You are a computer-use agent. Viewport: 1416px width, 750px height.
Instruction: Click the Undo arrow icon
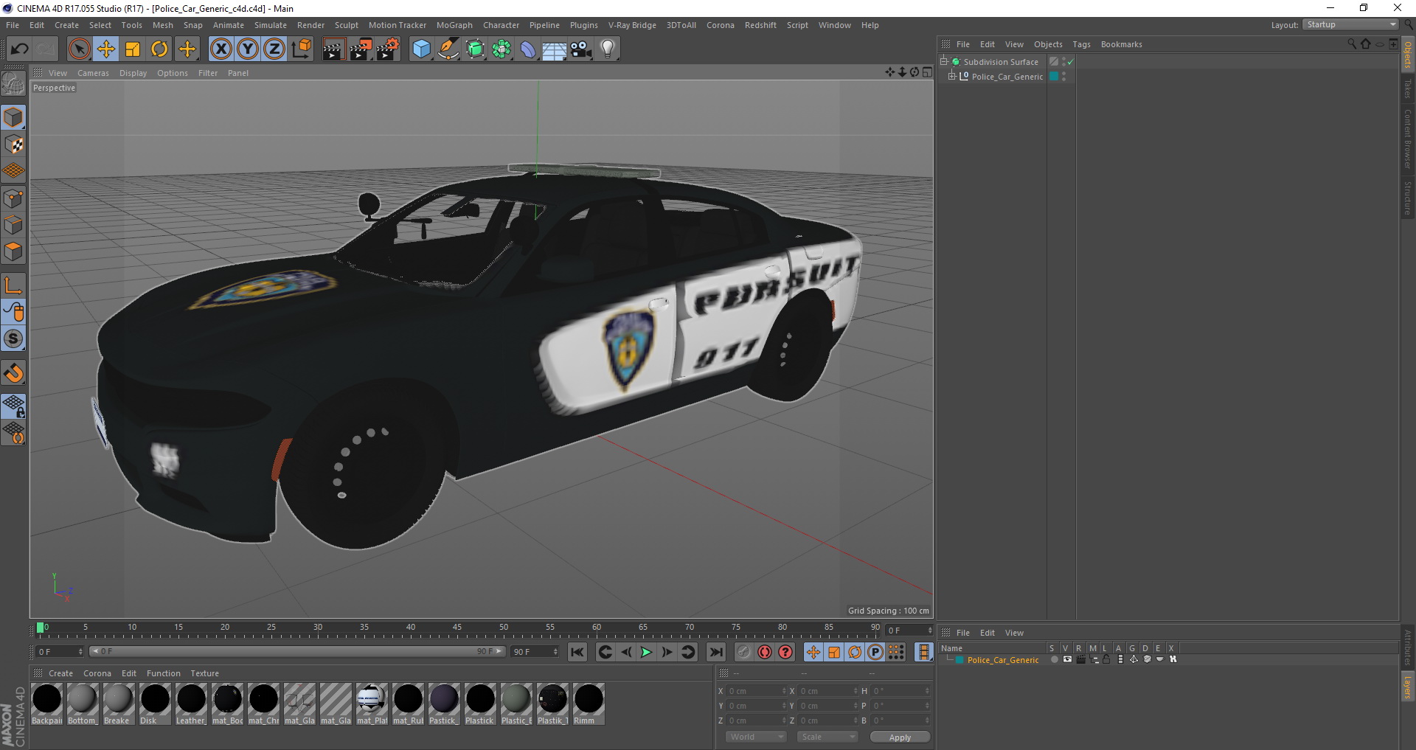[x=19, y=49]
